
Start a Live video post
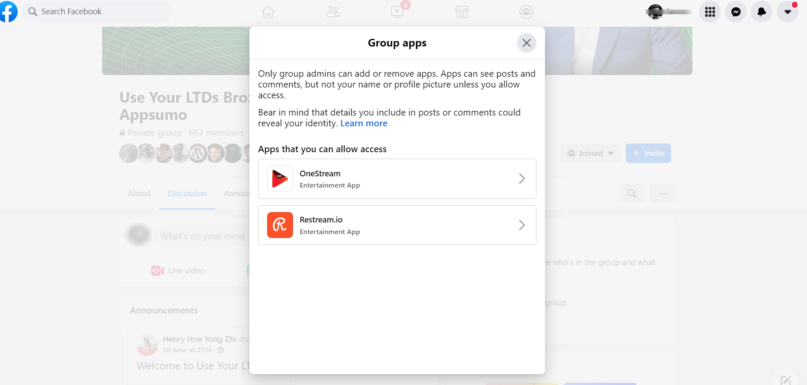pyautogui.click(x=178, y=271)
